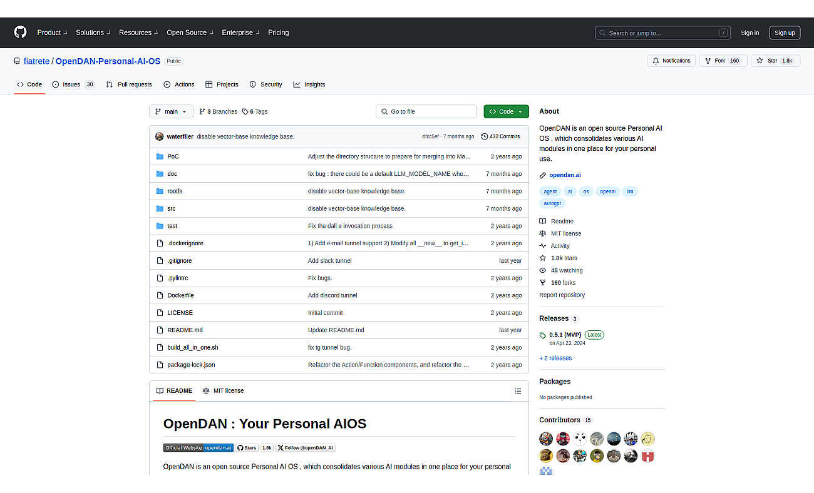Open the doc folder
The height and width of the screenshot is (493, 814).
coord(172,174)
